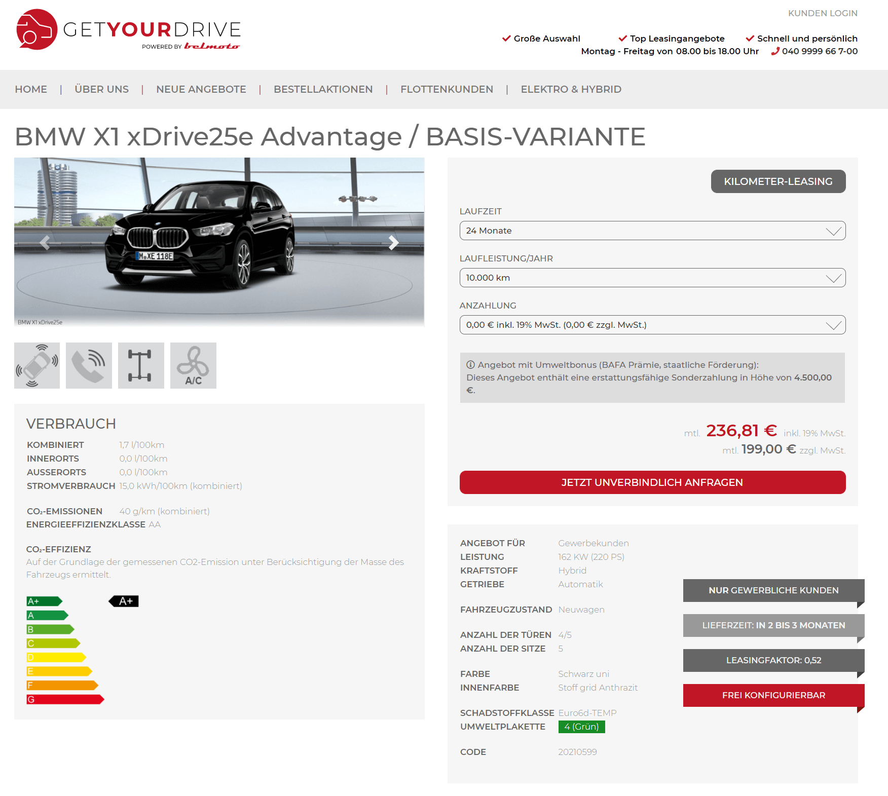Click the price 236,81 €
The image size is (888, 796).
pyautogui.click(x=742, y=431)
